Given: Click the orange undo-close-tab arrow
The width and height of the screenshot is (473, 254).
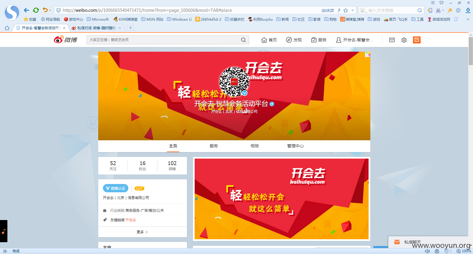Looking at the screenshot, I should [45, 10].
